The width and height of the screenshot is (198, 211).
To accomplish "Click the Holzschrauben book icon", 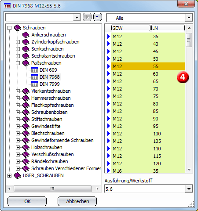I will pyautogui.click(x=26, y=147).
